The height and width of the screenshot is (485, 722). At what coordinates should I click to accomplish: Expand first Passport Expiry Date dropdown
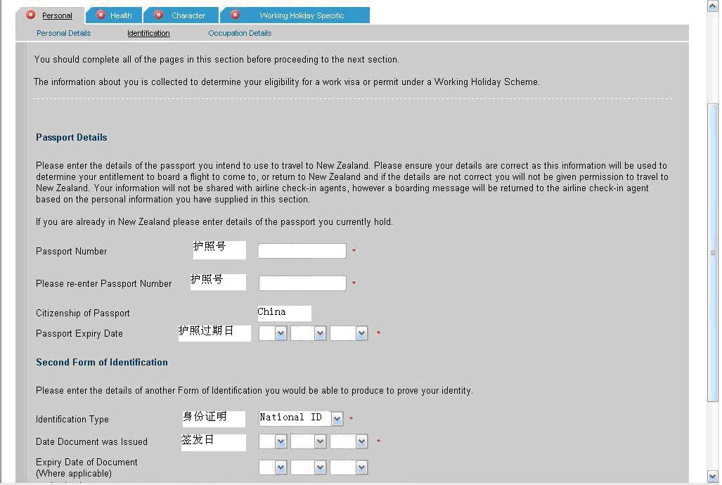point(281,334)
